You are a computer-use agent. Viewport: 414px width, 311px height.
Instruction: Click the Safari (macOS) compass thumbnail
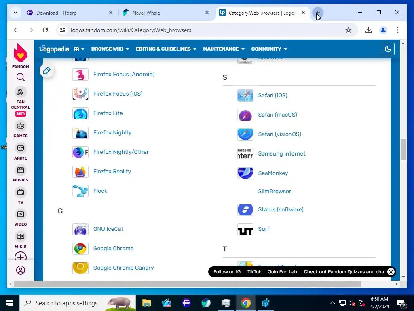[x=245, y=115]
